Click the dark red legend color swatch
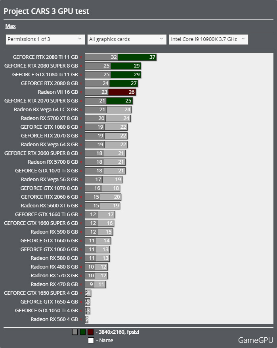The width and height of the screenshot is (277, 348). 91,332
